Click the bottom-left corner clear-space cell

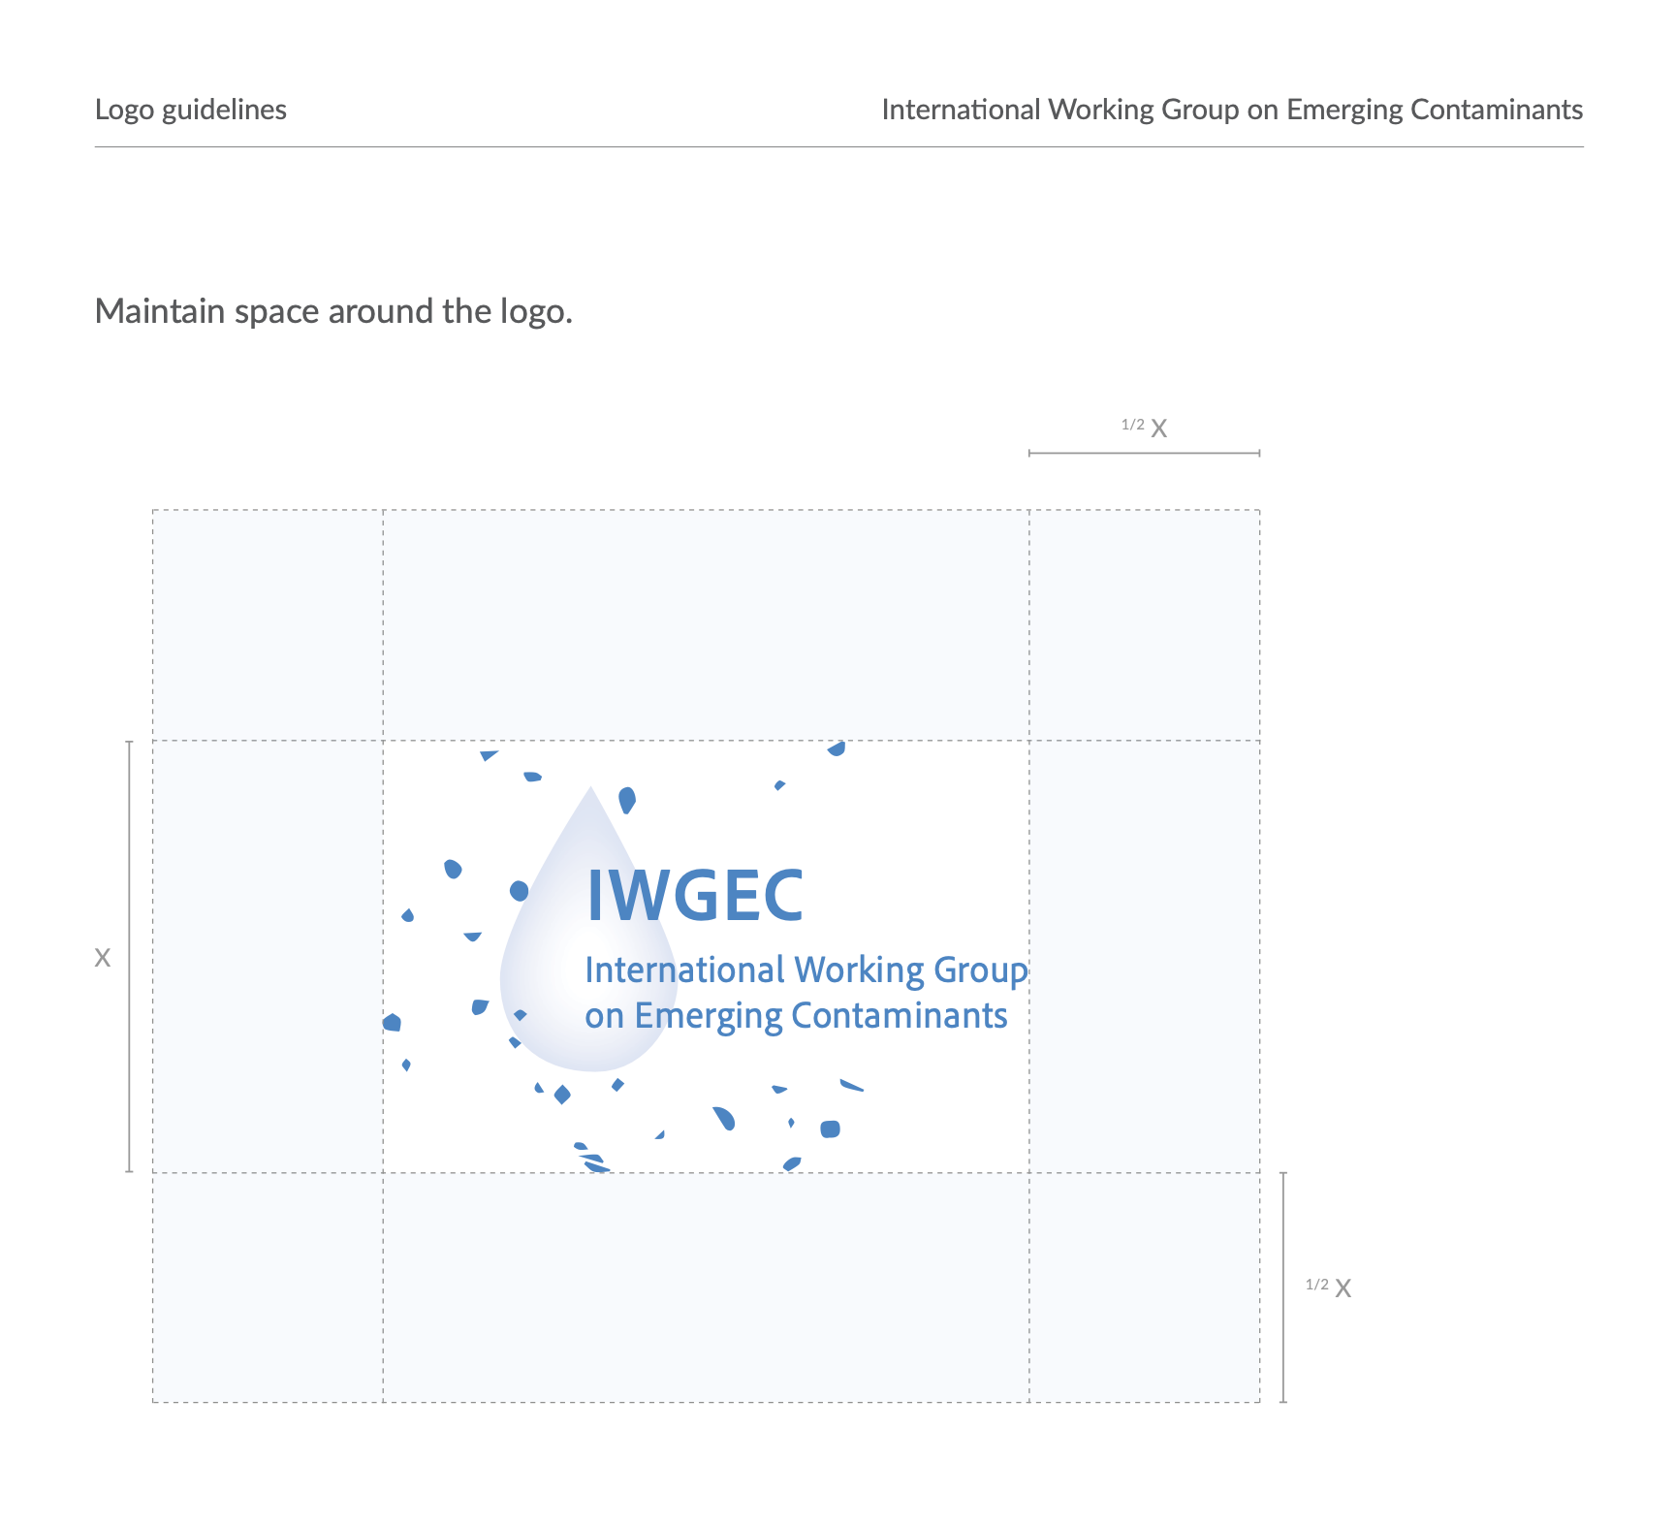tap(268, 1288)
